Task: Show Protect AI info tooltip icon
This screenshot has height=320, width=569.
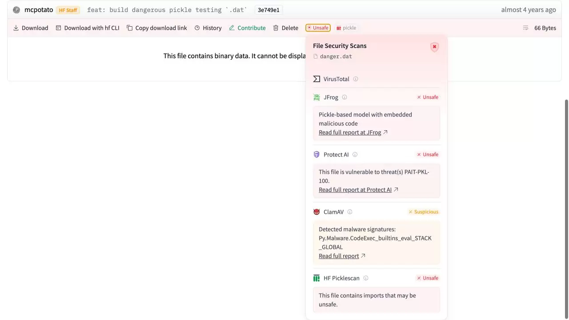Action: pyautogui.click(x=355, y=155)
